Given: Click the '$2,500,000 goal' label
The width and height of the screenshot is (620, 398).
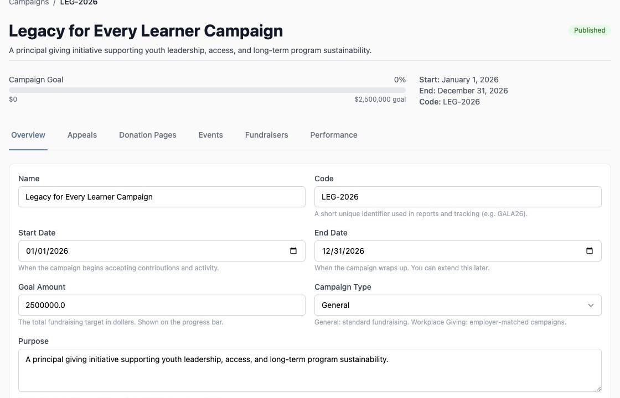Looking at the screenshot, I should (380, 99).
